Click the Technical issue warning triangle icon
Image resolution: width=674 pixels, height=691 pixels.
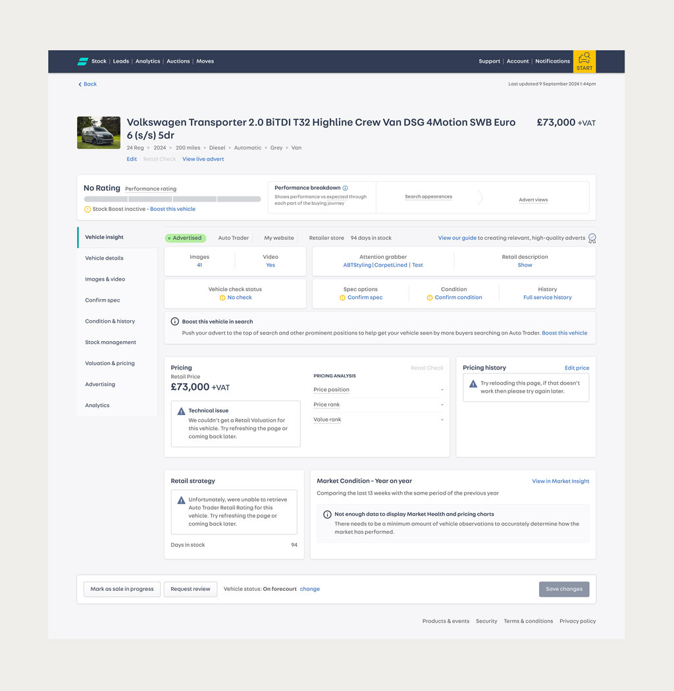click(182, 411)
